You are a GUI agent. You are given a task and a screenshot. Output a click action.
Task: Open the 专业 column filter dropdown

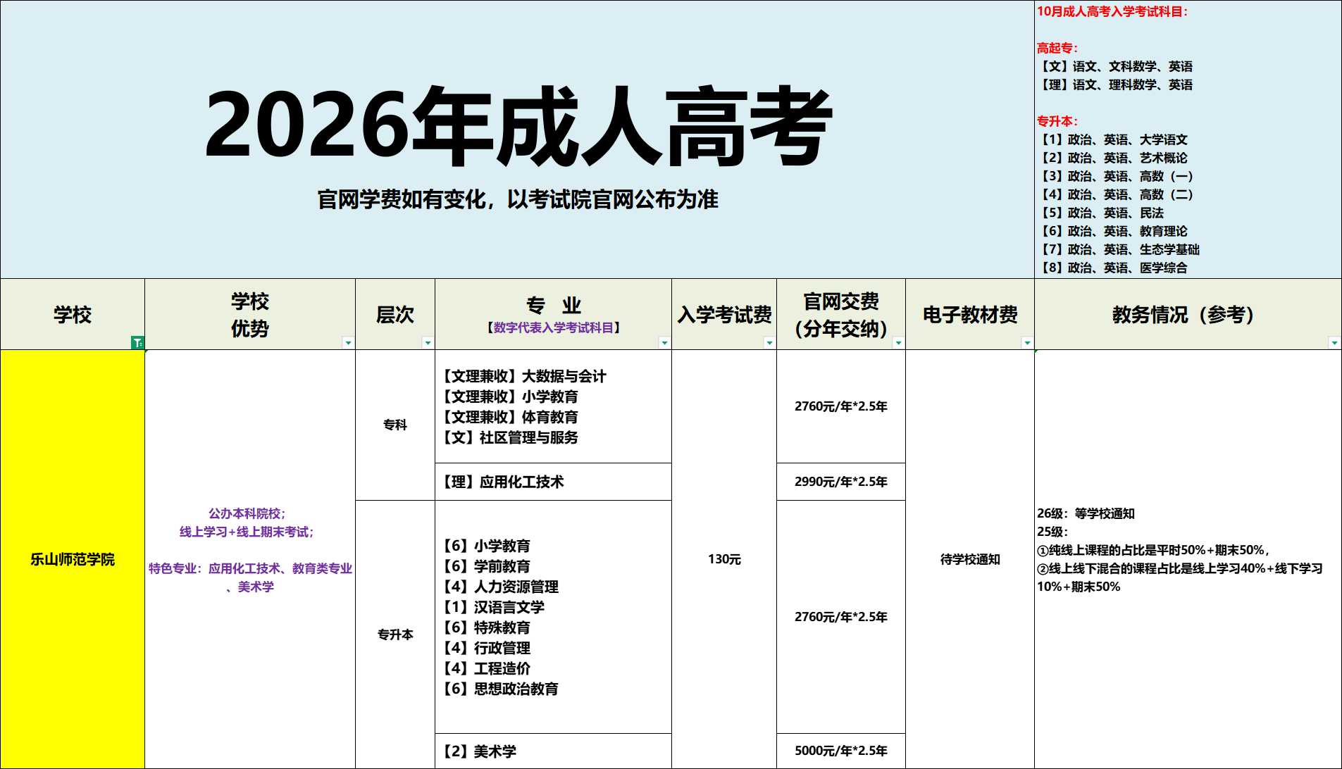click(664, 342)
